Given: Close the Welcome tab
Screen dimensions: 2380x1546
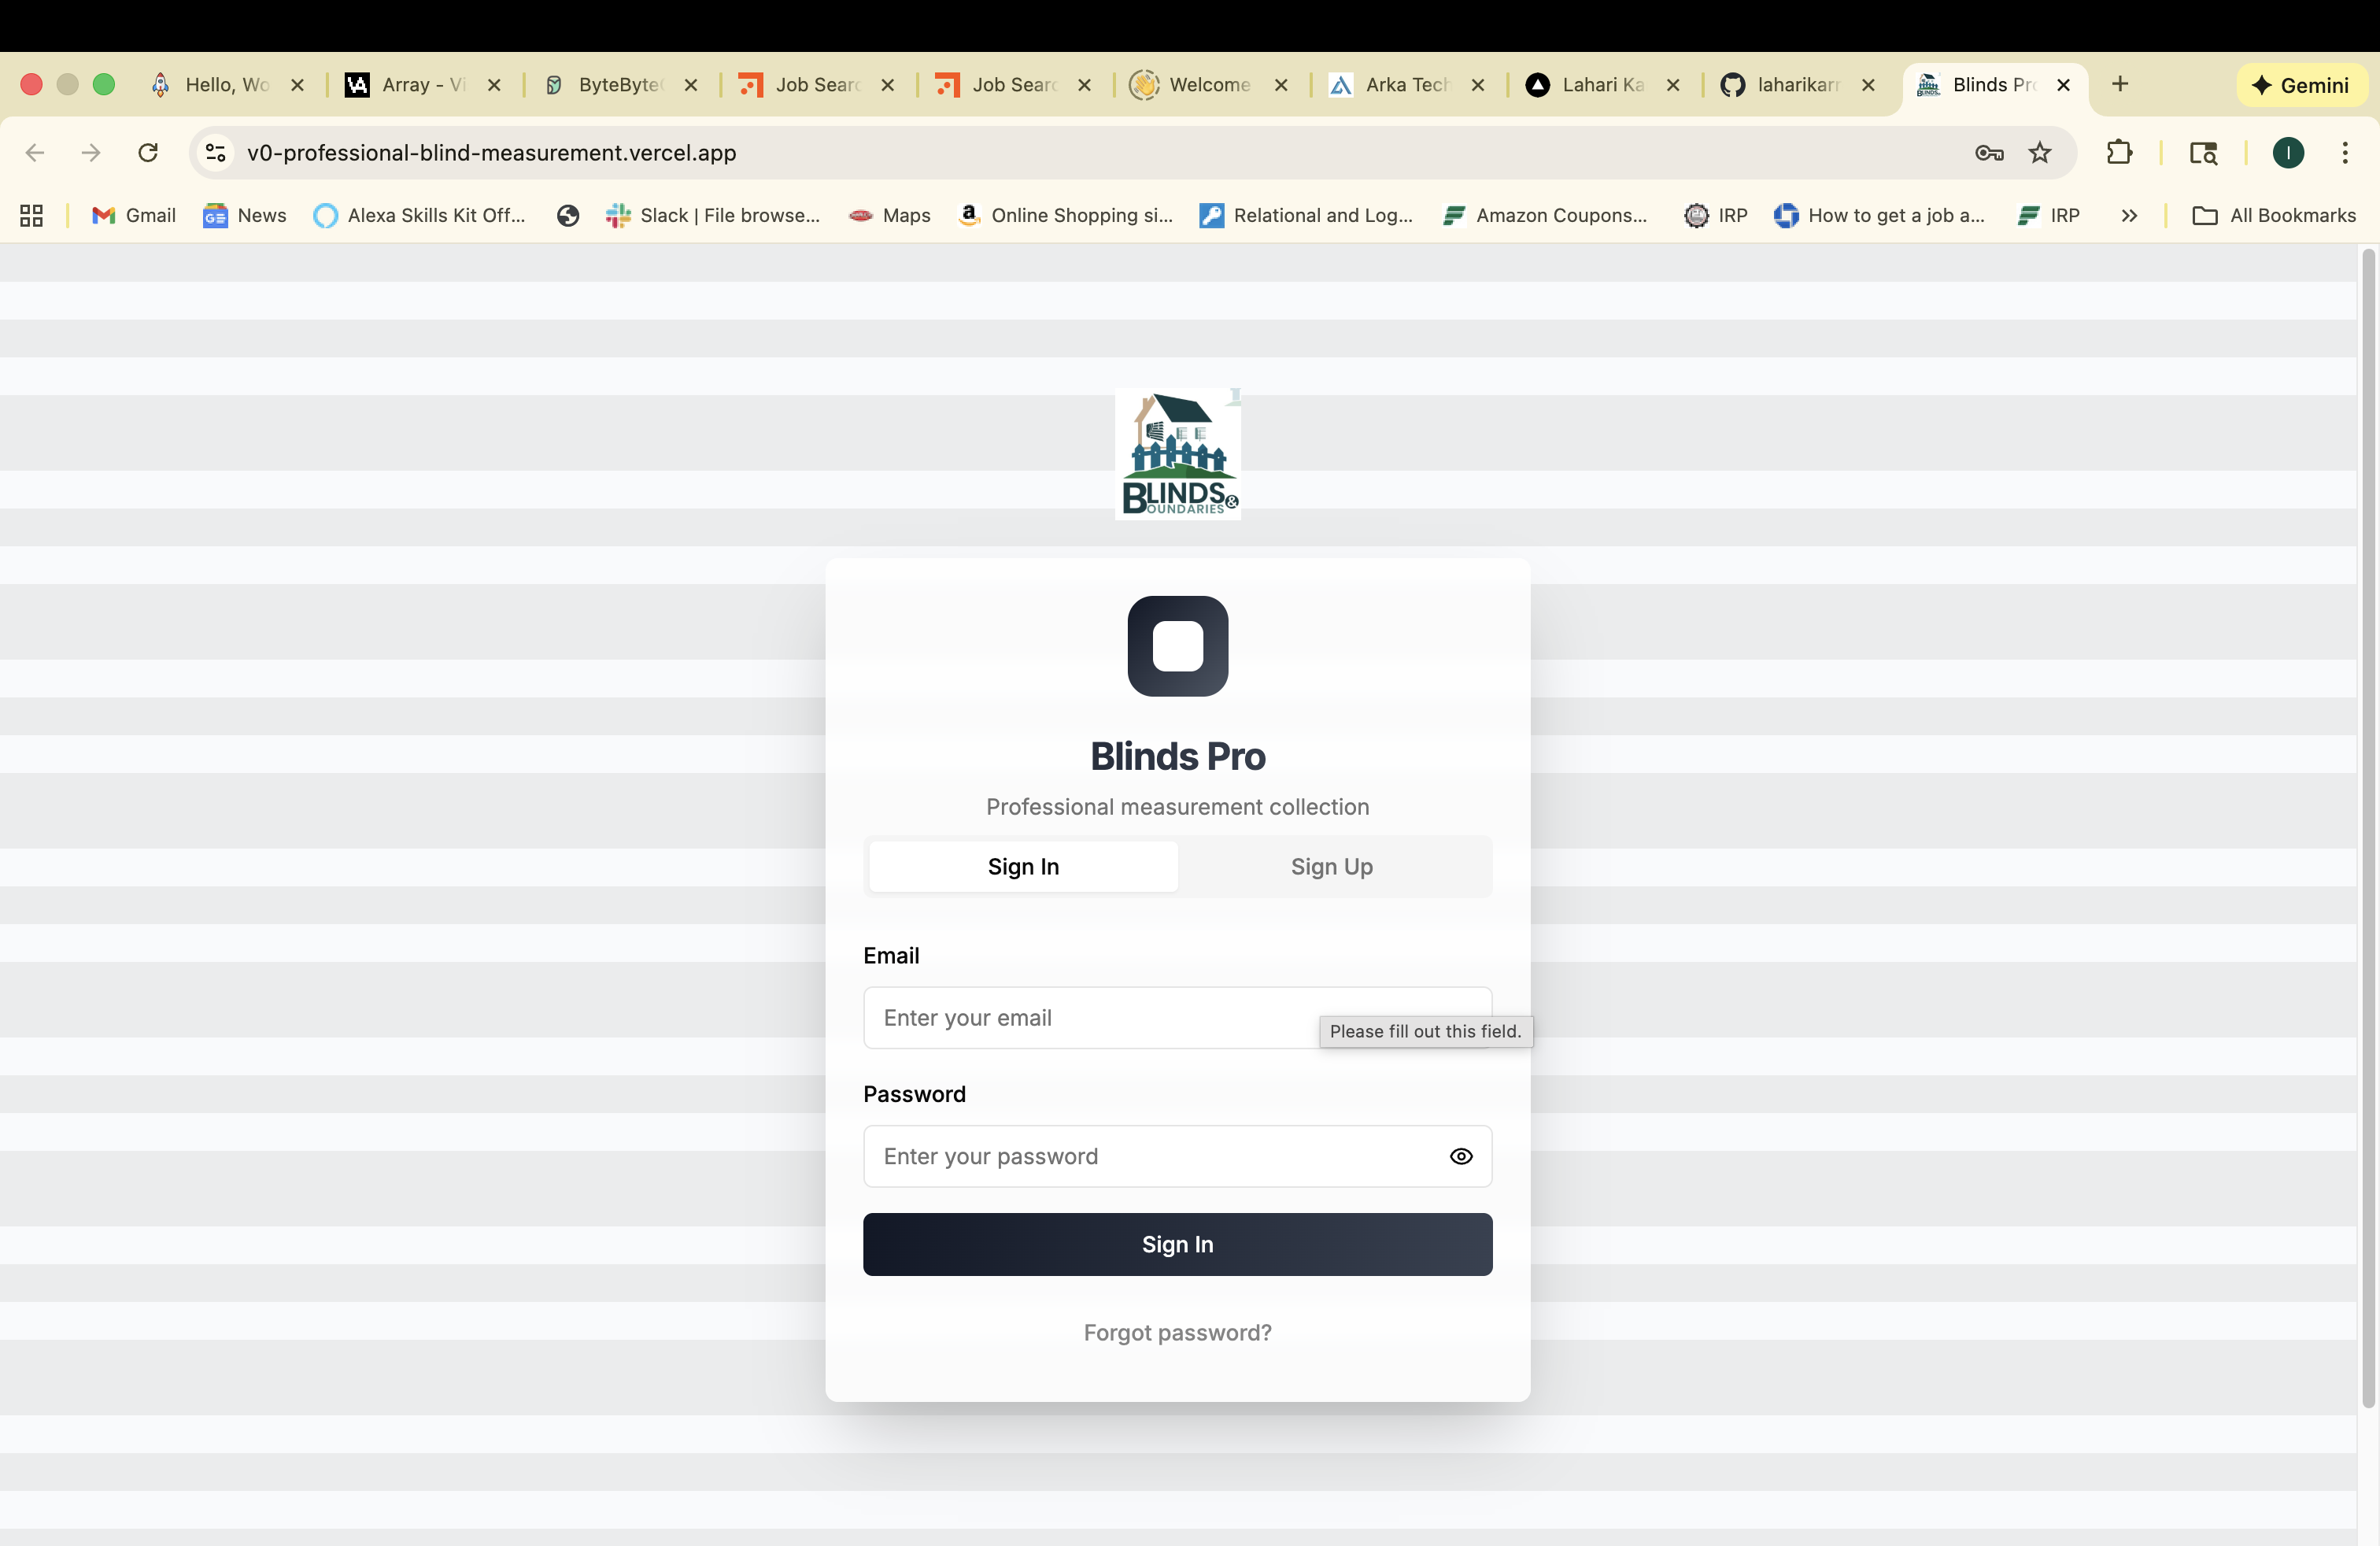Looking at the screenshot, I should pos(1281,85).
